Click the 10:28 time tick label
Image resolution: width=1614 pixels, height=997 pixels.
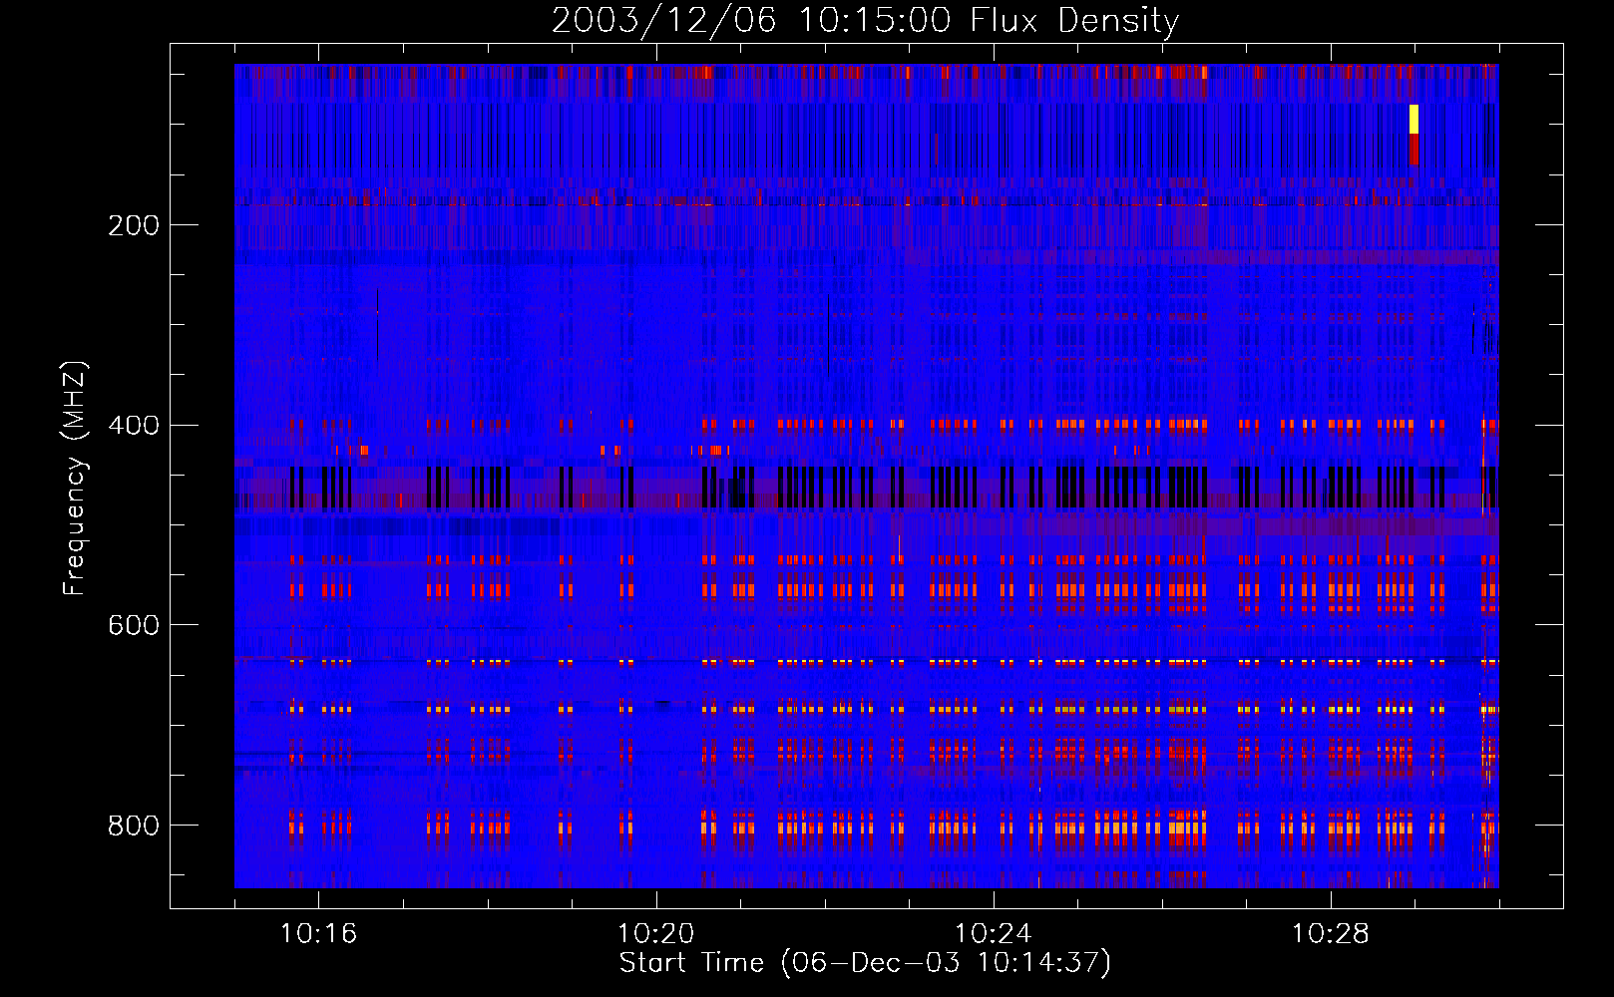1330,934
